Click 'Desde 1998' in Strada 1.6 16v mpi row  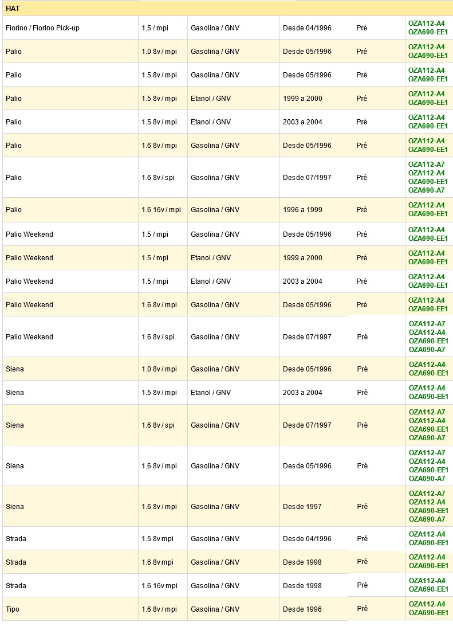tap(302, 586)
